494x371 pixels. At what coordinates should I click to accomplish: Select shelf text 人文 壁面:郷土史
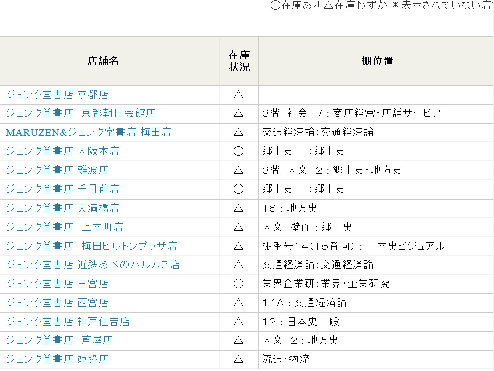point(307,227)
